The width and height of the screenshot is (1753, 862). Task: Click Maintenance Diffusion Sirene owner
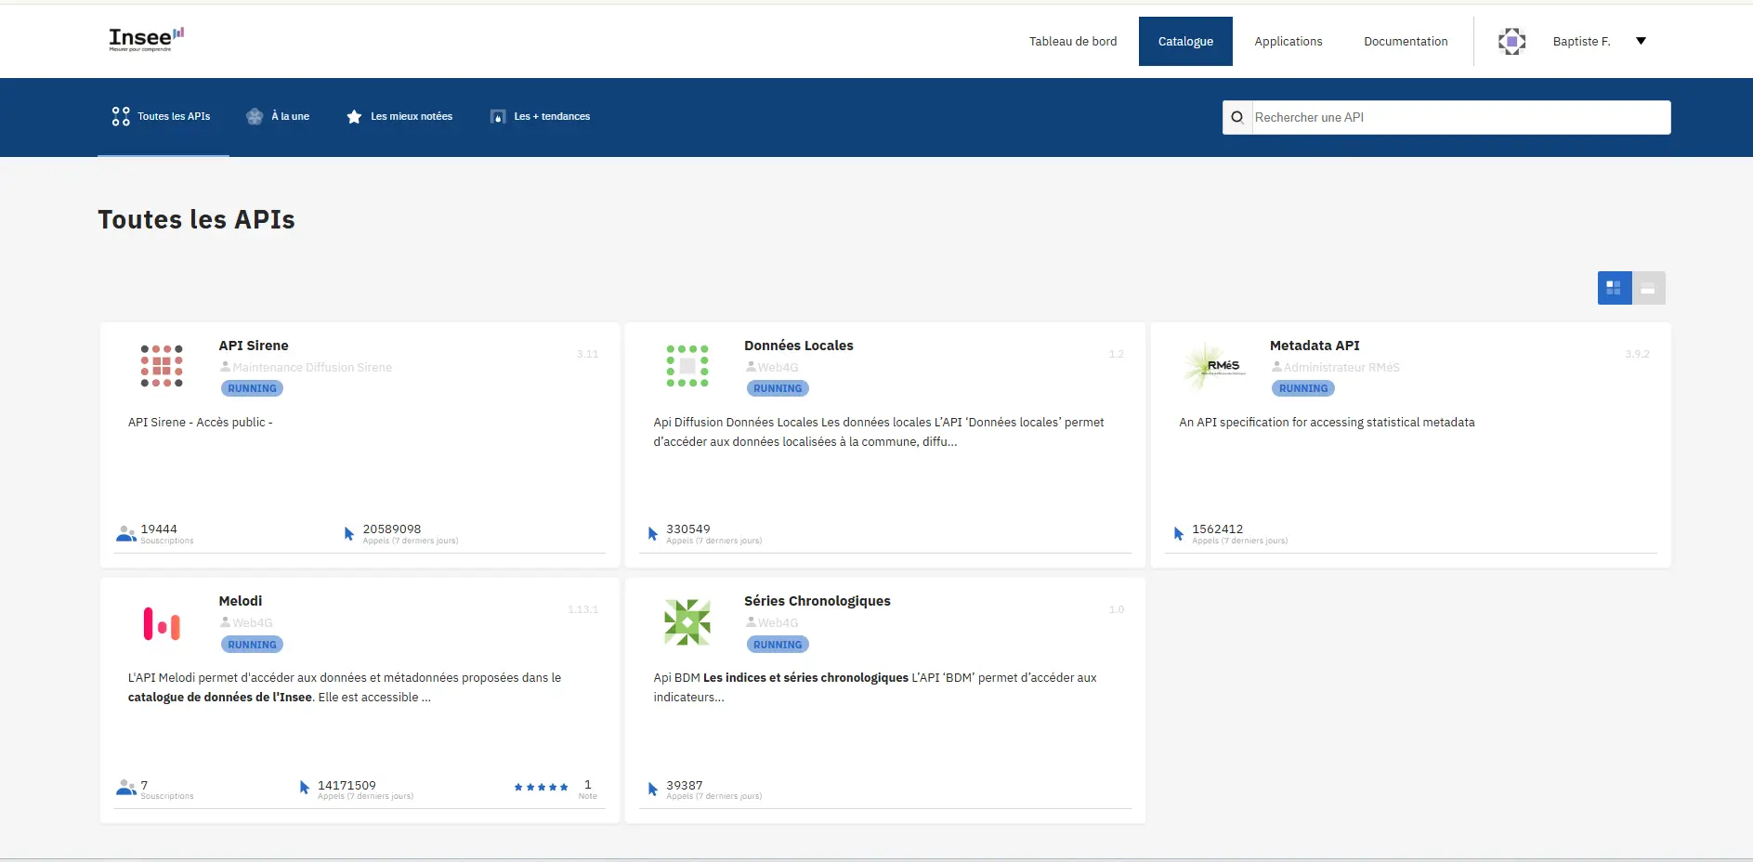pos(312,367)
